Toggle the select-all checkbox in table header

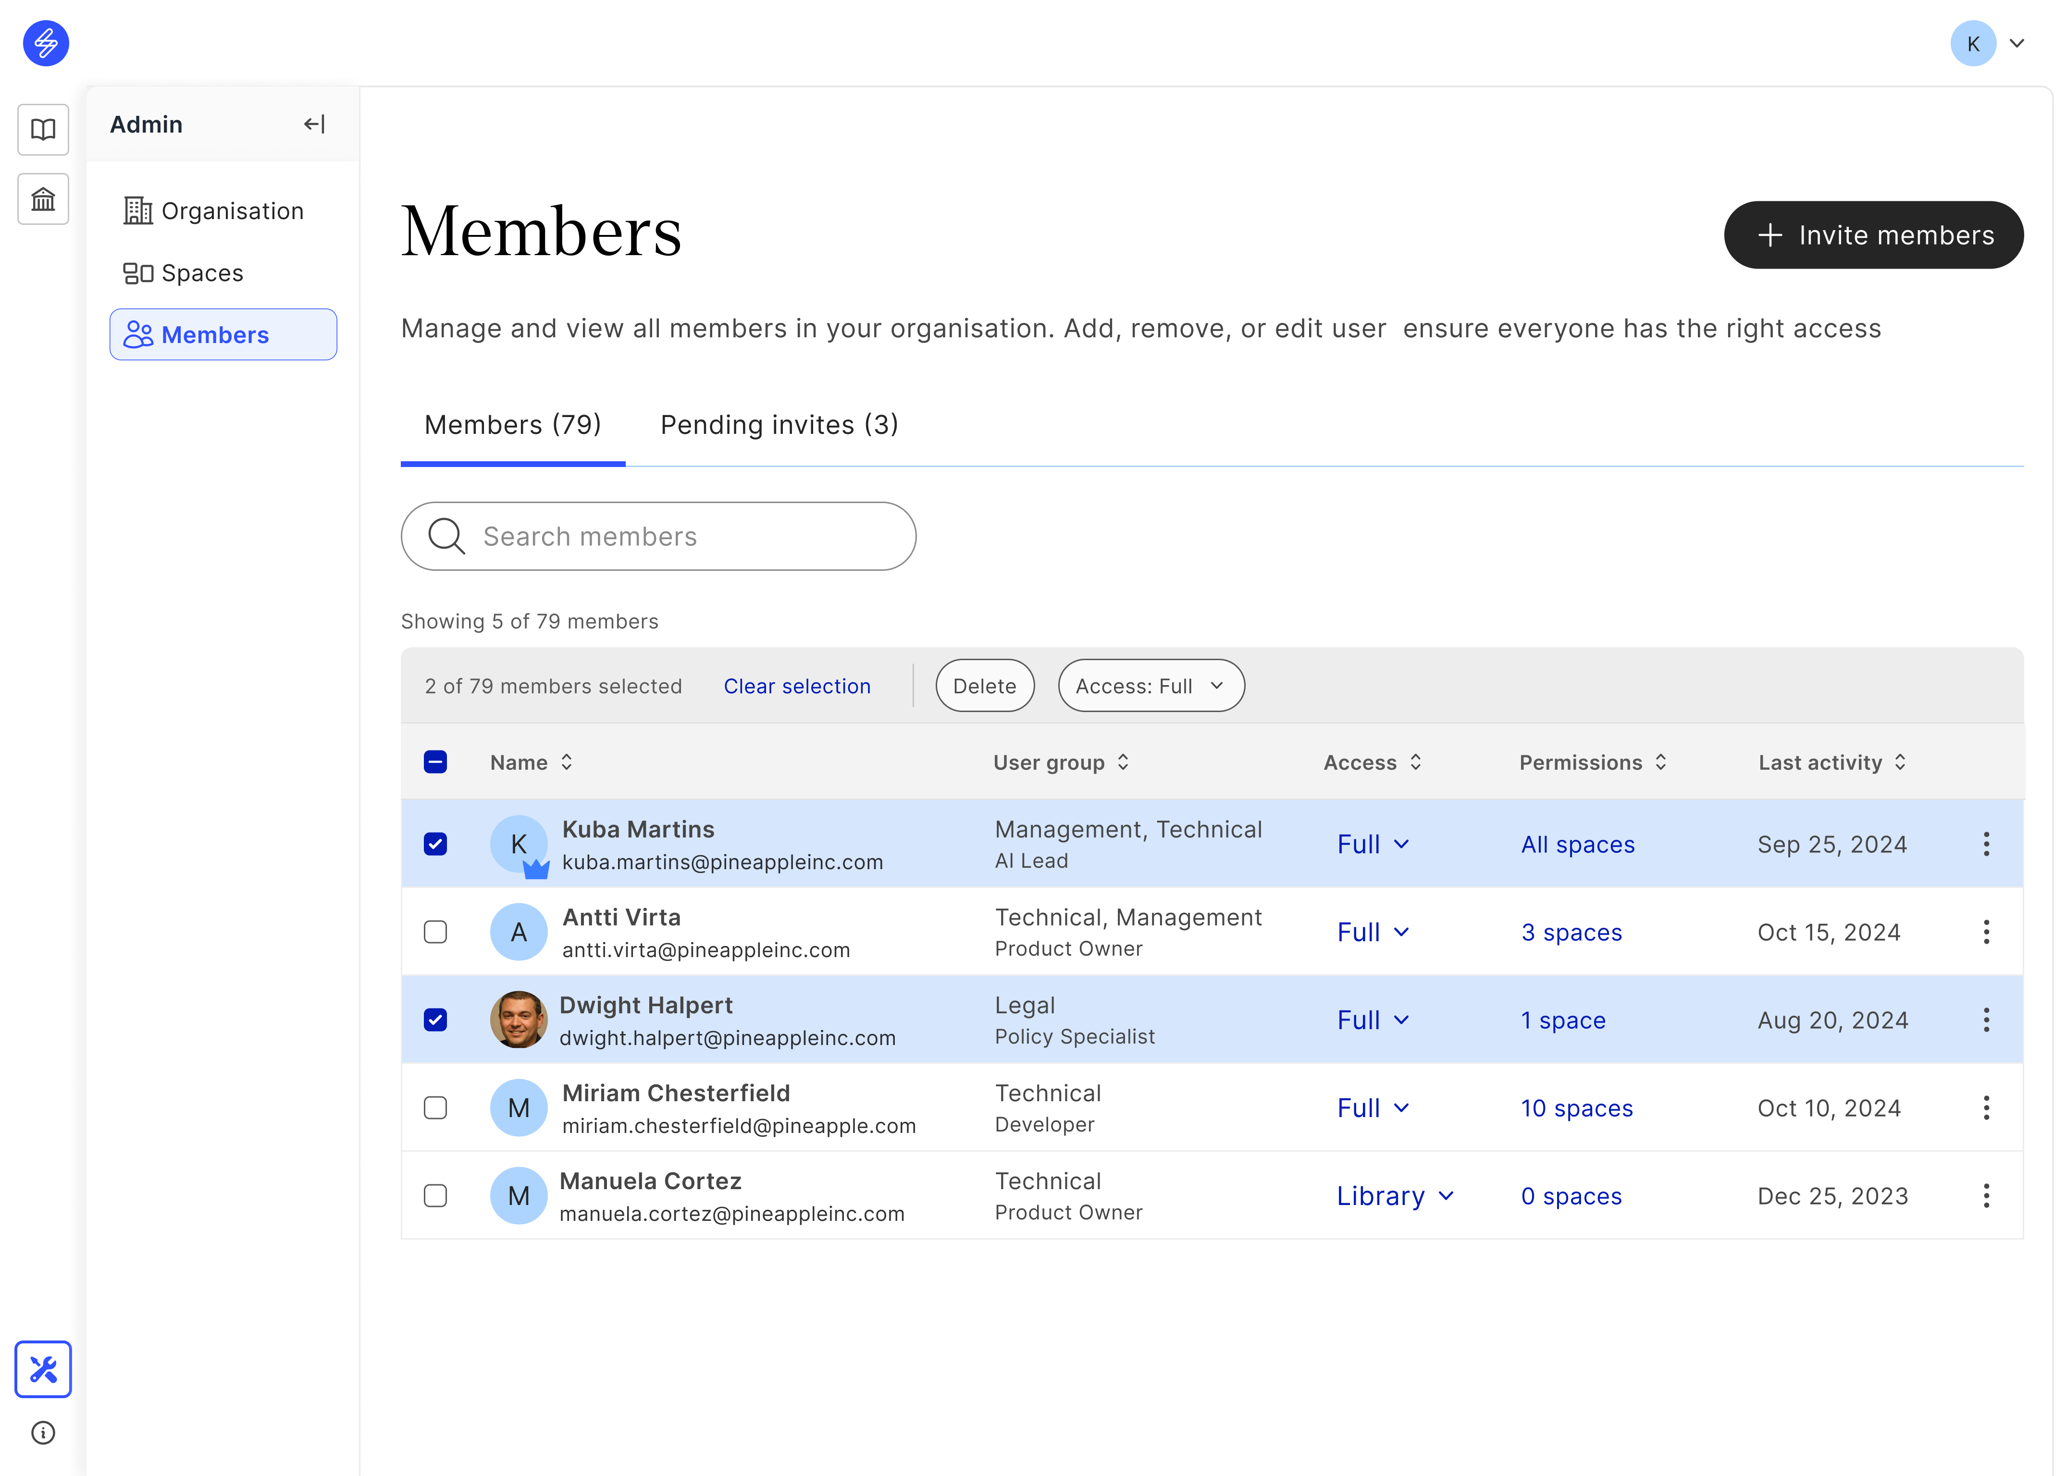click(435, 763)
